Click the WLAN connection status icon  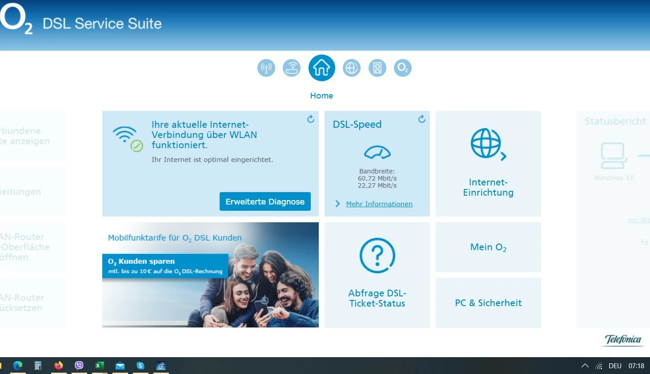[128, 139]
